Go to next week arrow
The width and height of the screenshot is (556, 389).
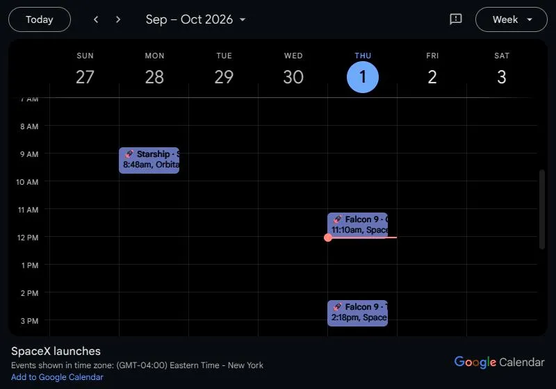click(x=118, y=19)
